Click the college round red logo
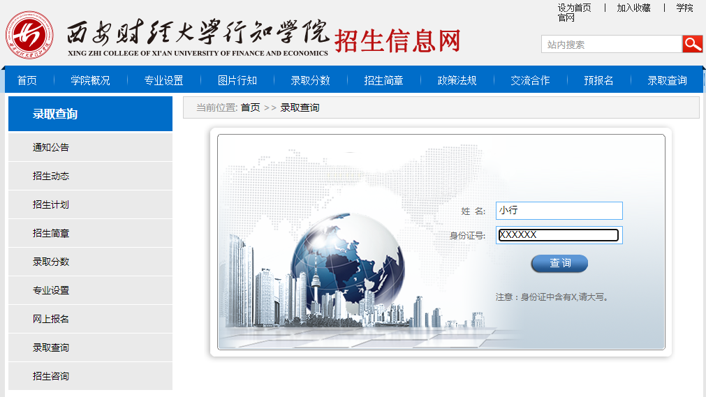This screenshot has width=706, height=397. click(x=30, y=35)
